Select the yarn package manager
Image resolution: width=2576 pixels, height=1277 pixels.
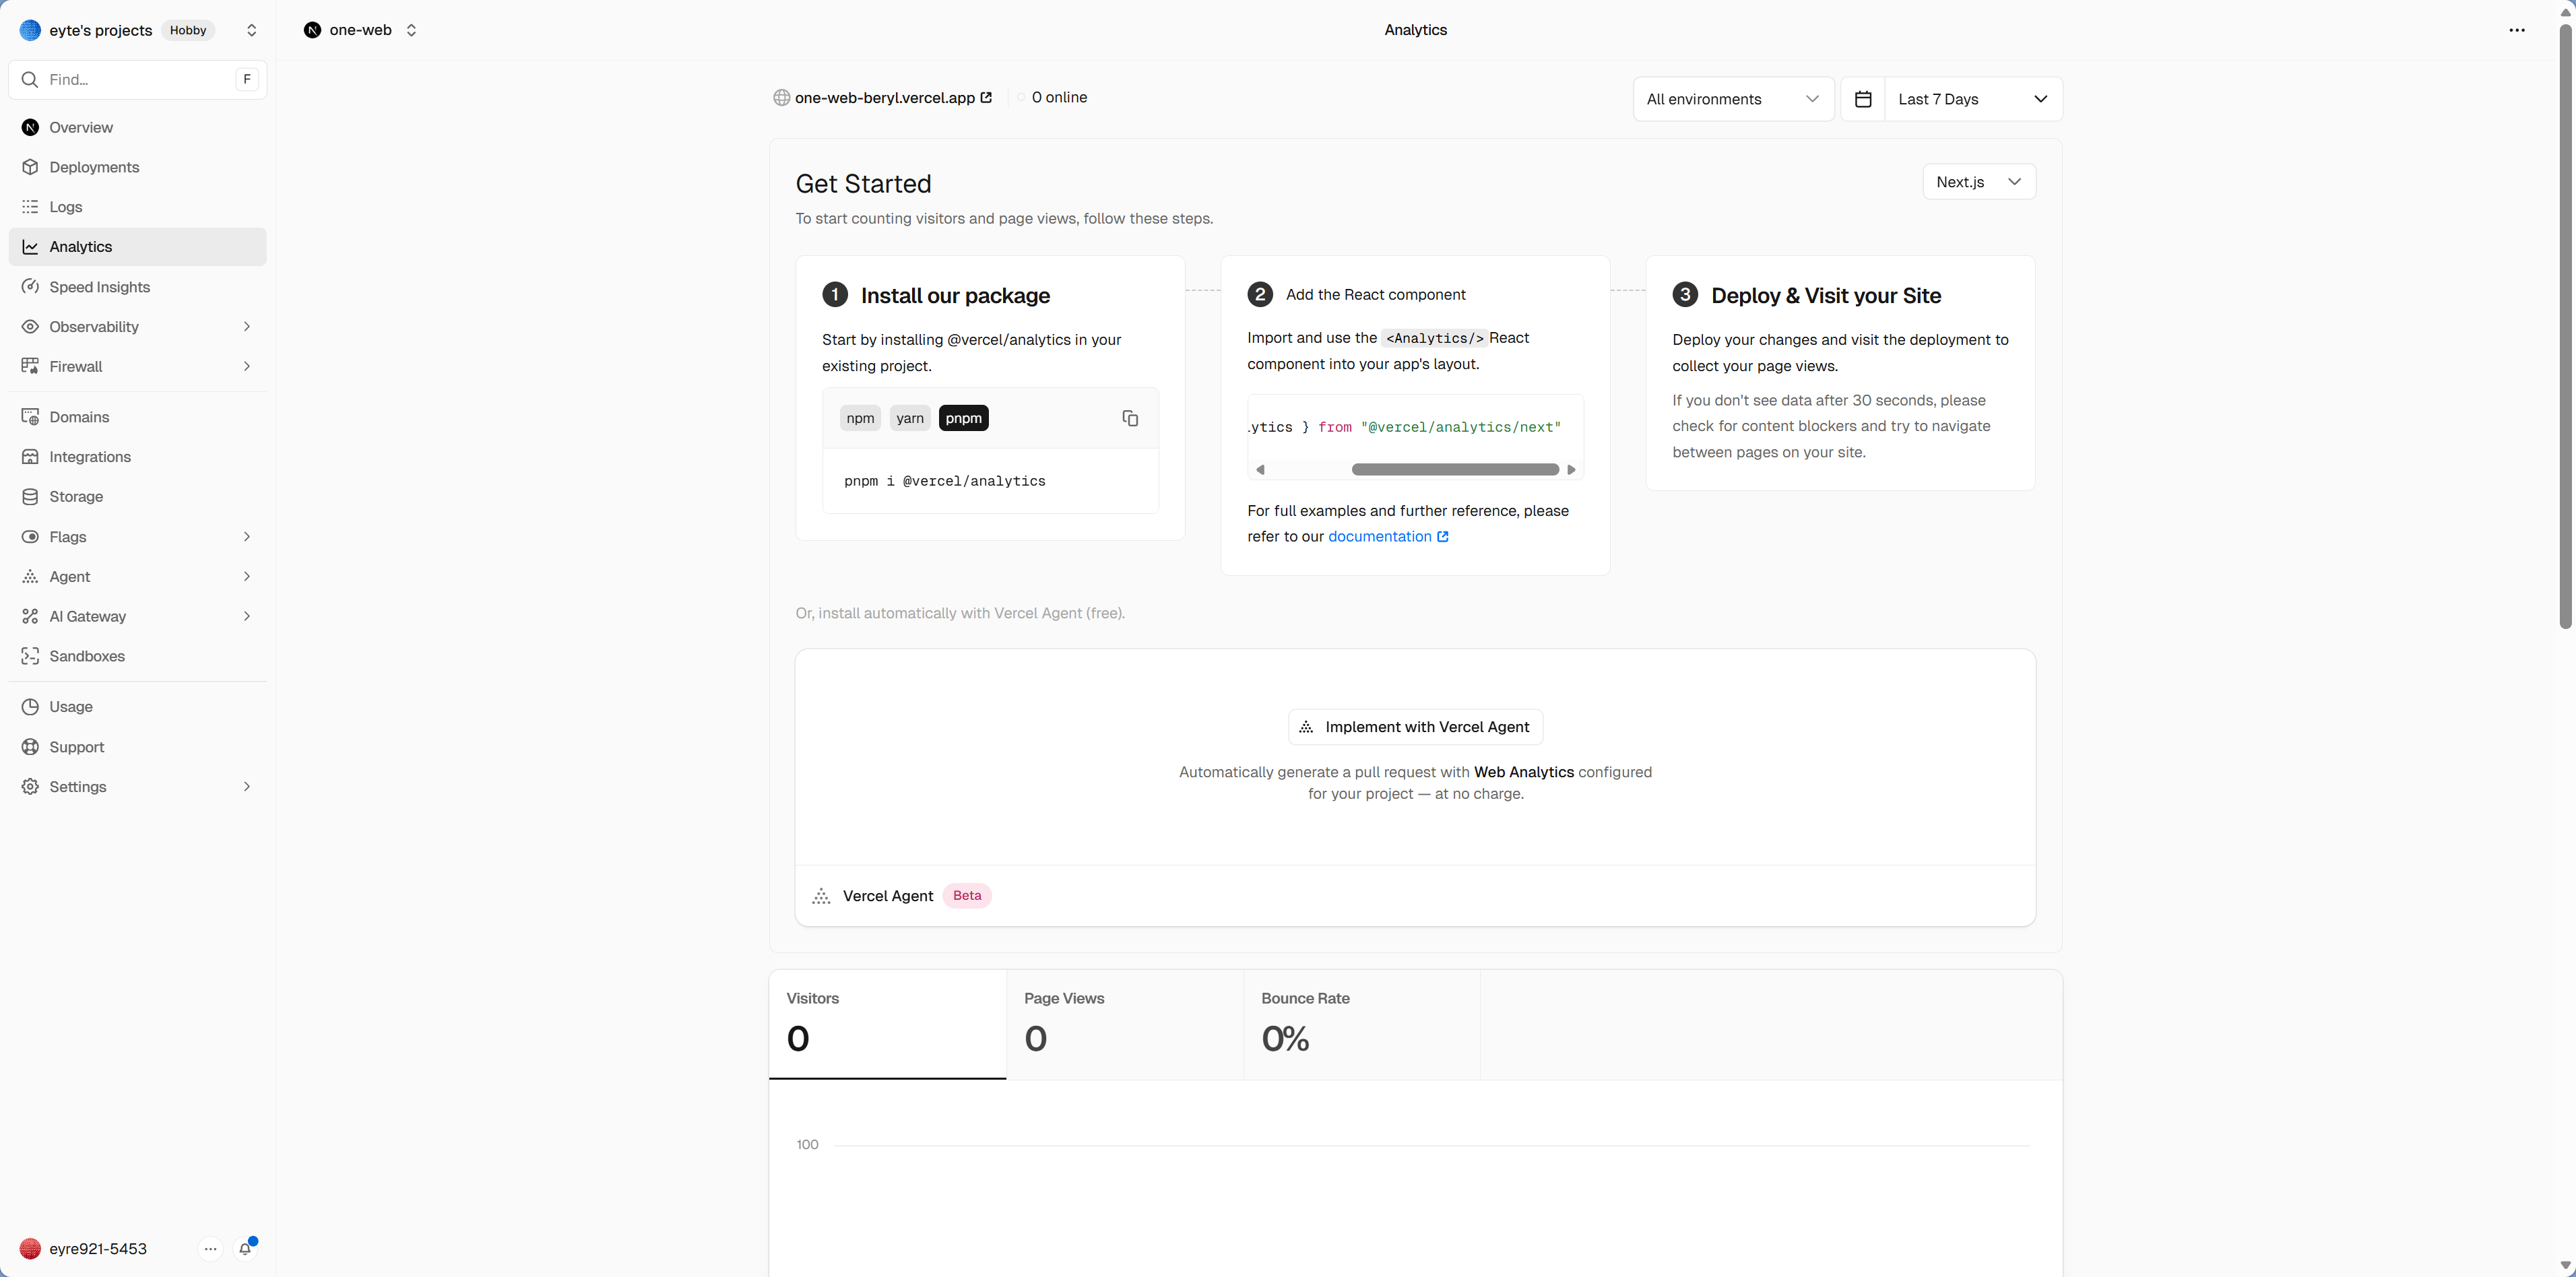point(910,418)
